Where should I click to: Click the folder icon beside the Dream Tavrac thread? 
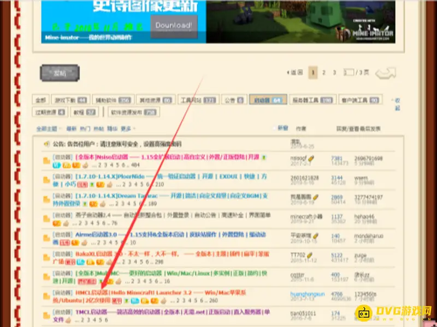(47, 199)
